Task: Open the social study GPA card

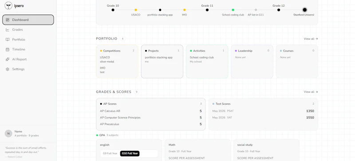Action: [266, 150]
